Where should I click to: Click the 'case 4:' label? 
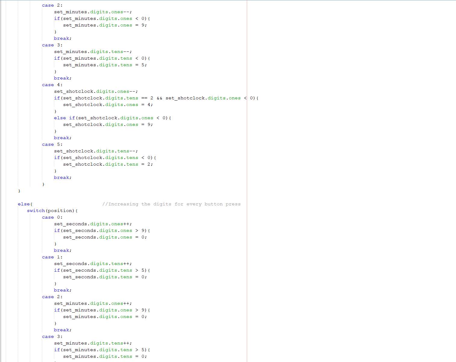pyautogui.click(x=52, y=85)
